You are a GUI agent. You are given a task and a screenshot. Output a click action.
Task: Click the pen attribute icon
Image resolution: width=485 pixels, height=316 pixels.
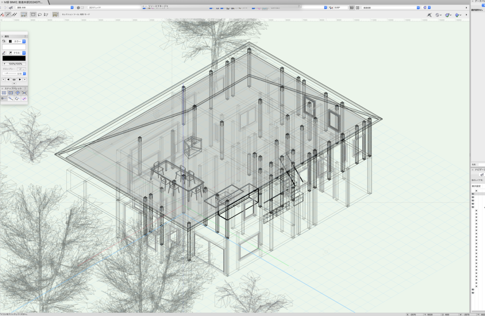[4, 53]
